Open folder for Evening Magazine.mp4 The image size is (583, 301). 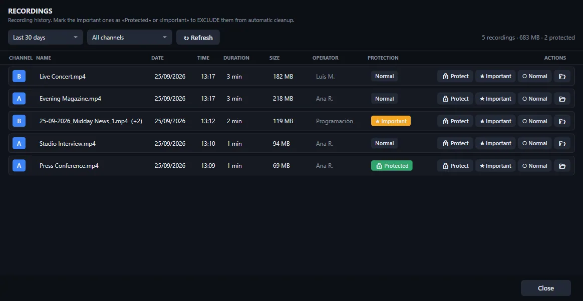pos(562,99)
